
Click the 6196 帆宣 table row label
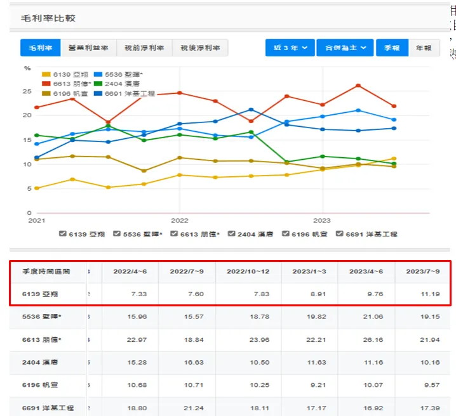tap(40, 385)
